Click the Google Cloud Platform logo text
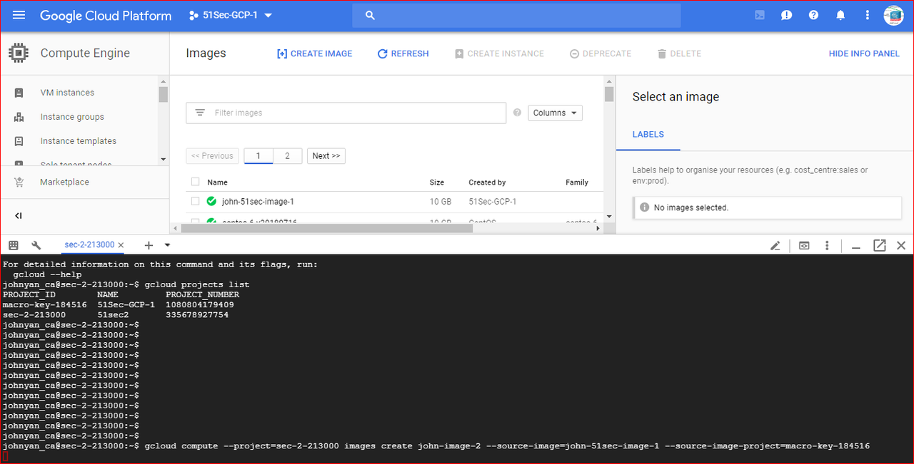 [106, 16]
